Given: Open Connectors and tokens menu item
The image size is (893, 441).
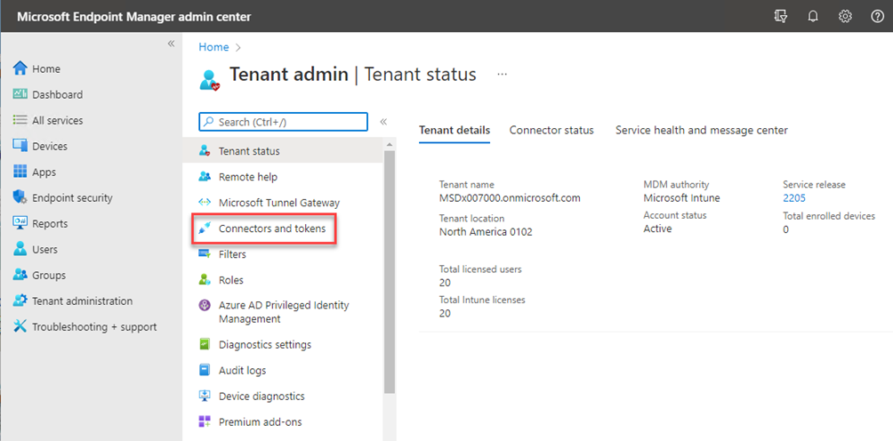Looking at the screenshot, I should click(283, 229).
